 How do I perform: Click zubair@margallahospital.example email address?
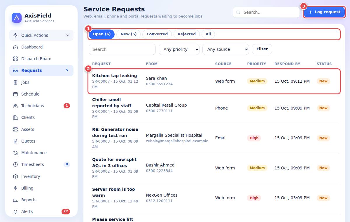177,141
